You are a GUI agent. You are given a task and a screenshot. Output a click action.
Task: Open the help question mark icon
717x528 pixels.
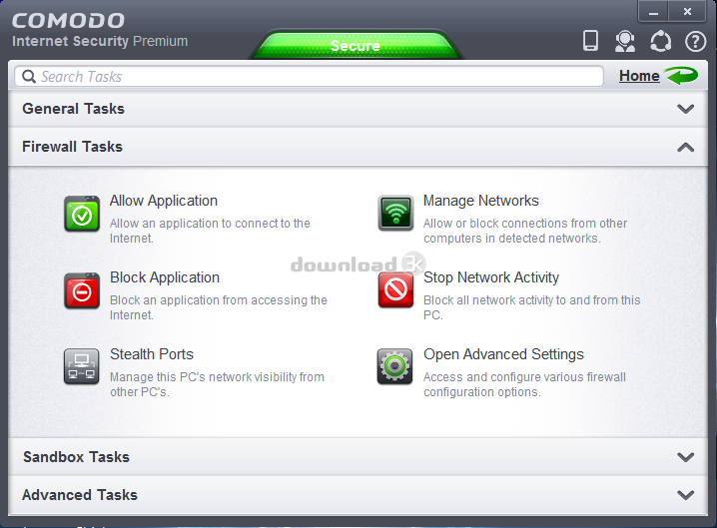[x=695, y=41]
